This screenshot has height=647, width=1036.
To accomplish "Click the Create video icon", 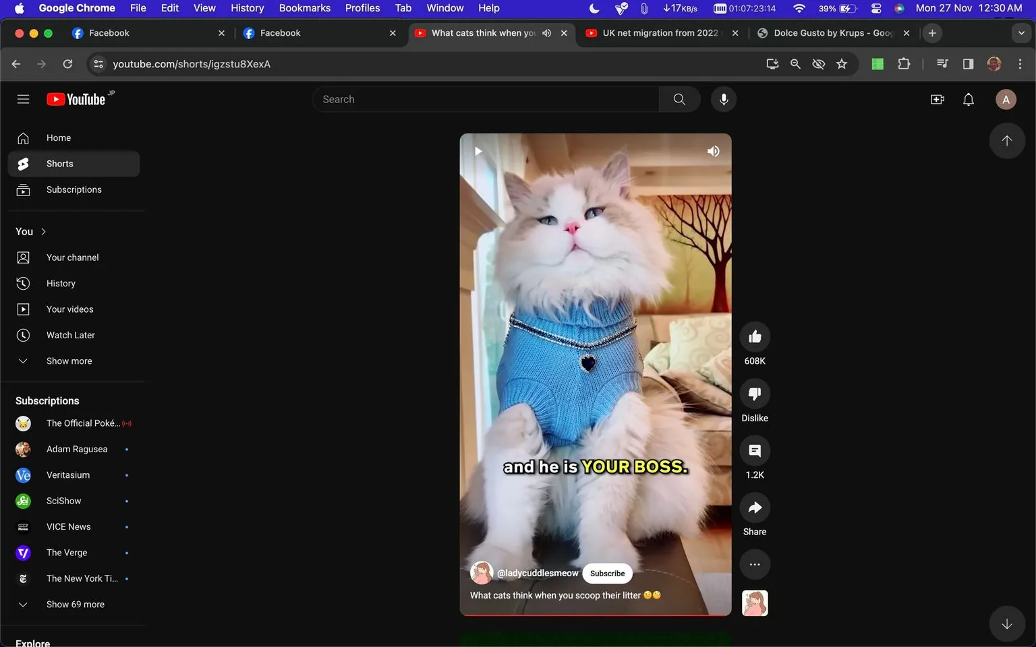I will tap(937, 99).
